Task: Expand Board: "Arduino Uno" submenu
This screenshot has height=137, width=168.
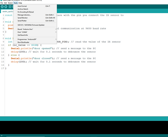Action: [35, 29]
